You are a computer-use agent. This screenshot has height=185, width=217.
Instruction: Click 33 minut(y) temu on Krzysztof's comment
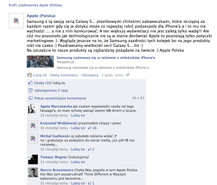click(54, 128)
